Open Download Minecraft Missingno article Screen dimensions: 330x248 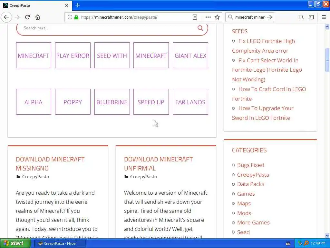50,164
